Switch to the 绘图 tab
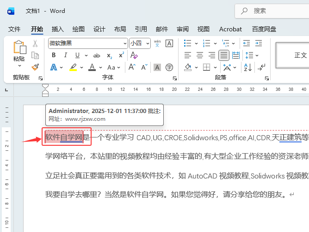Image resolution: width=309 pixels, height=232 pixels. (x=79, y=29)
